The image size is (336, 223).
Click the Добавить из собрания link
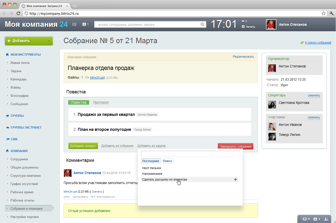117,146
